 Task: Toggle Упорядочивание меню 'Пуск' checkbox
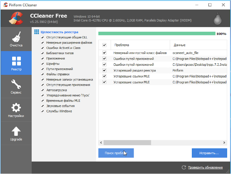[43, 96]
